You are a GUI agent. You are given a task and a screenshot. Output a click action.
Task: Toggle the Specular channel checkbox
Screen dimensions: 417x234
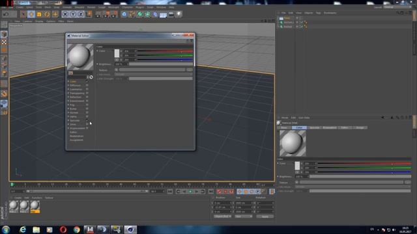pyautogui.click(x=87, y=120)
